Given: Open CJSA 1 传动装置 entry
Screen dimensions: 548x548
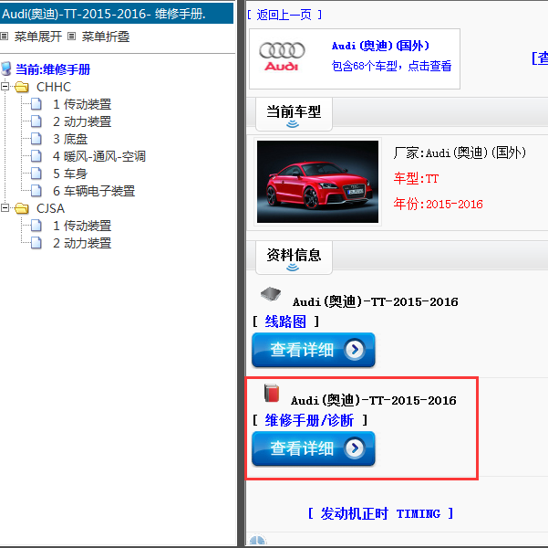Looking at the screenshot, I should point(82,226).
